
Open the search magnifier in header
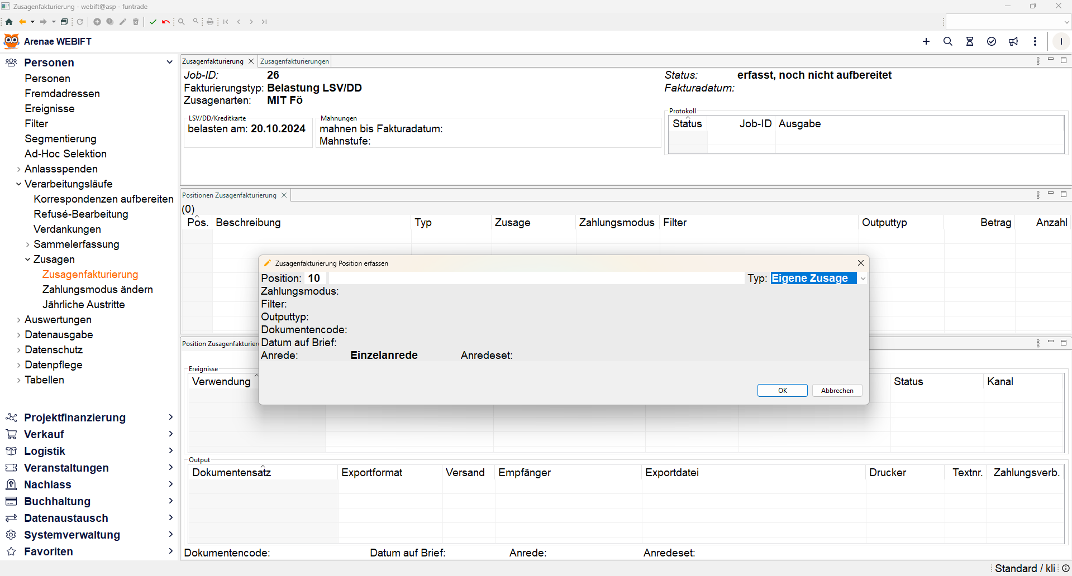[948, 41]
